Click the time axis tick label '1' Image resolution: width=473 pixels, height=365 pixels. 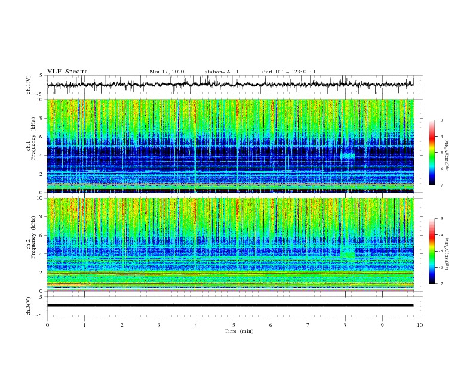tap(85, 325)
